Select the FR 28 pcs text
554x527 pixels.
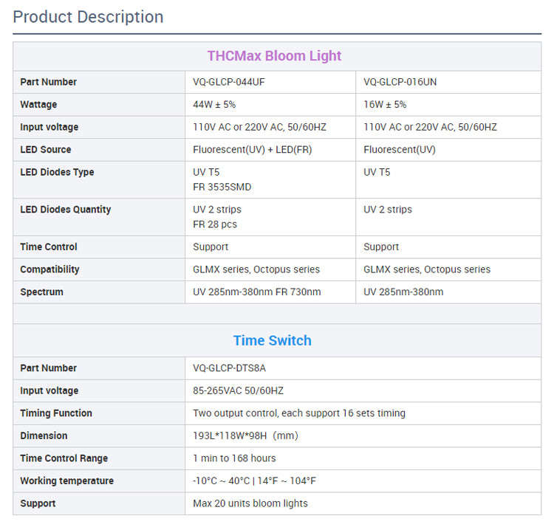pyautogui.click(x=215, y=224)
